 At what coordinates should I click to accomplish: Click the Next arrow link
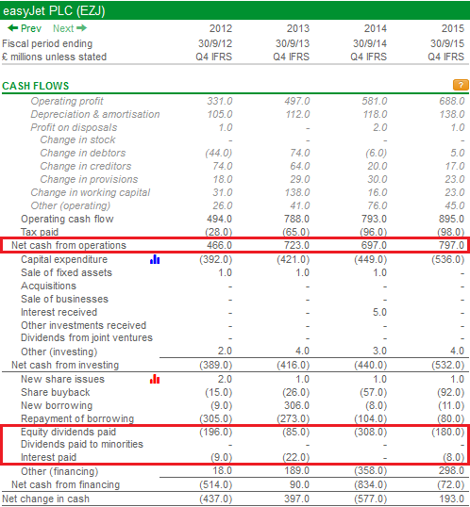click(x=70, y=28)
